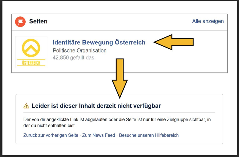The image size is (239, 157).
Task: Click the ÖSTERREICH text in the page logo
Action: pos(31,63)
